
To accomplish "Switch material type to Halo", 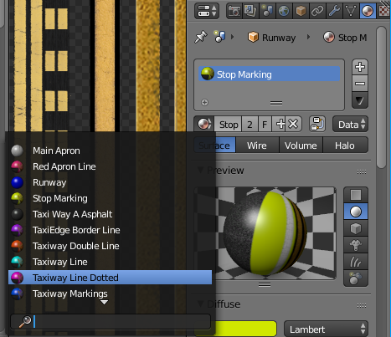I will click(x=345, y=146).
